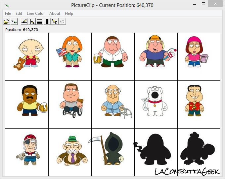Open the Help menu
Image resolution: width=225 pixels, height=179 pixels.
(69, 14)
